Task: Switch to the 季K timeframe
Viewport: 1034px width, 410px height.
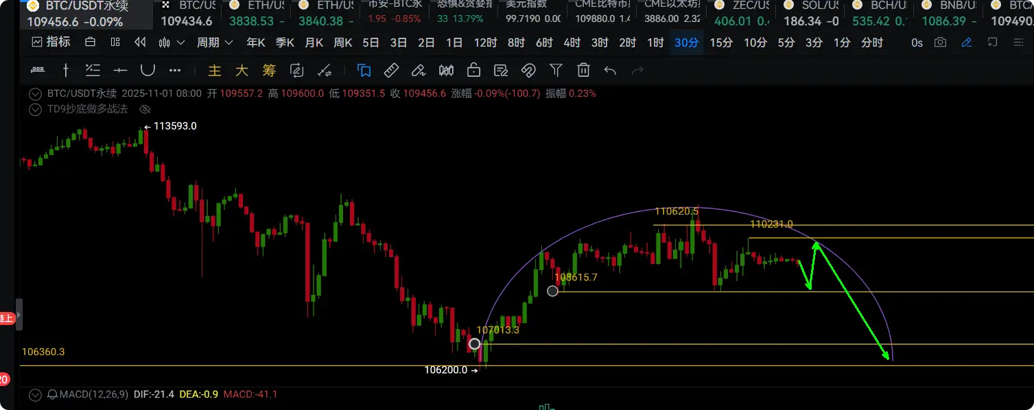Action: (x=285, y=43)
